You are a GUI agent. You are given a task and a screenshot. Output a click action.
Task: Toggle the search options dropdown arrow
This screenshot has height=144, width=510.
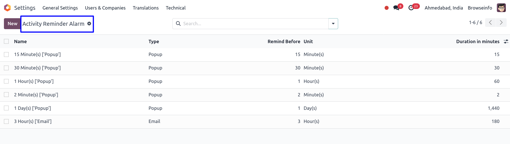[333, 24]
